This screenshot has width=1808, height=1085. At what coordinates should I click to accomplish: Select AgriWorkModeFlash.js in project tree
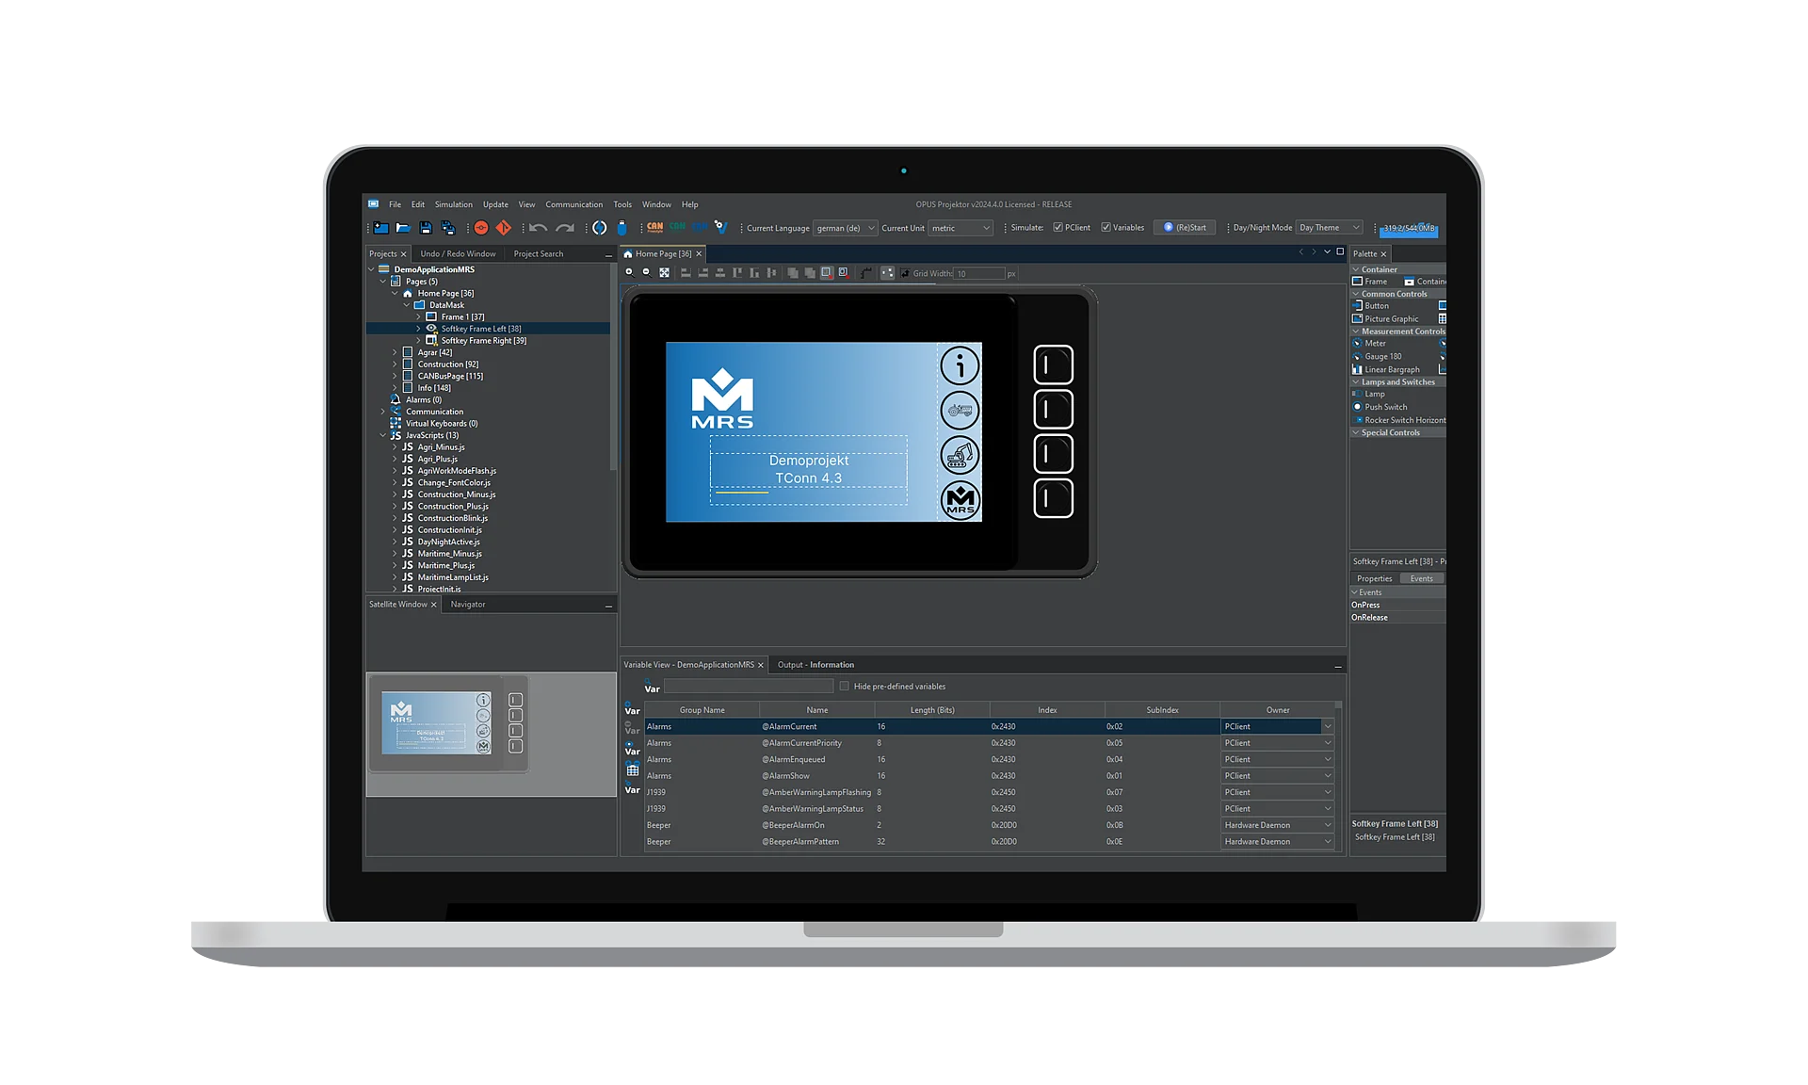click(x=456, y=471)
